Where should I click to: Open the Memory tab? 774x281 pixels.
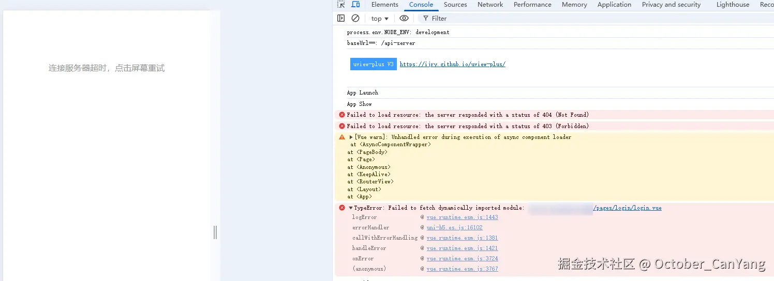[x=574, y=5]
